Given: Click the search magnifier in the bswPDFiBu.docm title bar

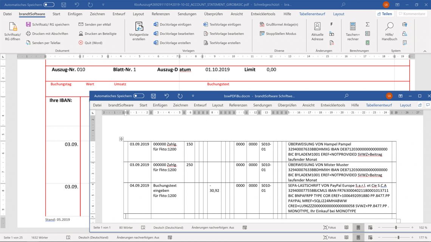Looking at the screenshot, I should click(x=346, y=96).
